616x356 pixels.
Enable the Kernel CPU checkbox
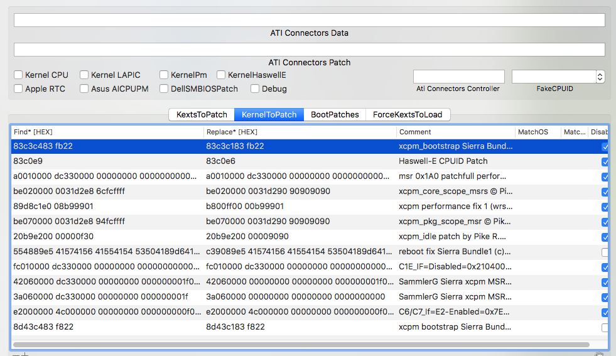(19, 75)
